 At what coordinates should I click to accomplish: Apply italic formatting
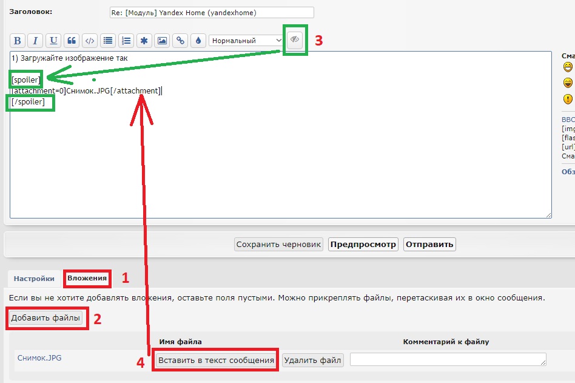pos(35,41)
